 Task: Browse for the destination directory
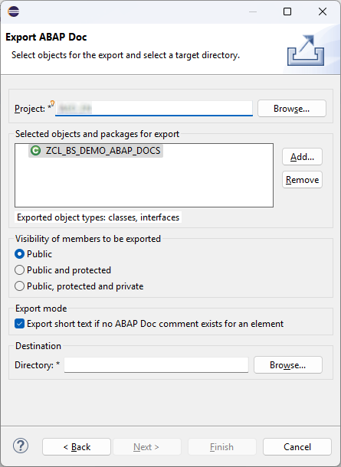click(x=288, y=365)
